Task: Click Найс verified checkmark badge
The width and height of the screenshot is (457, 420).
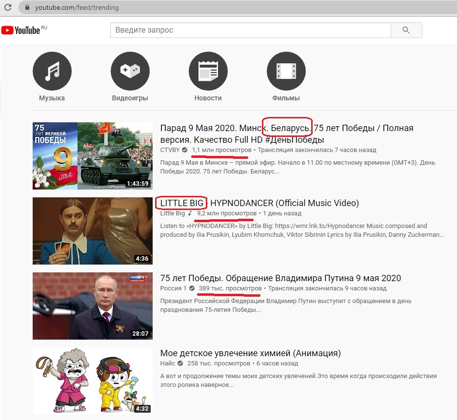Action: (180, 363)
